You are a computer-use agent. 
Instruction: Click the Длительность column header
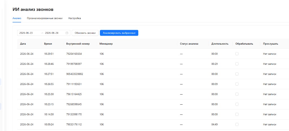coord(220,44)
